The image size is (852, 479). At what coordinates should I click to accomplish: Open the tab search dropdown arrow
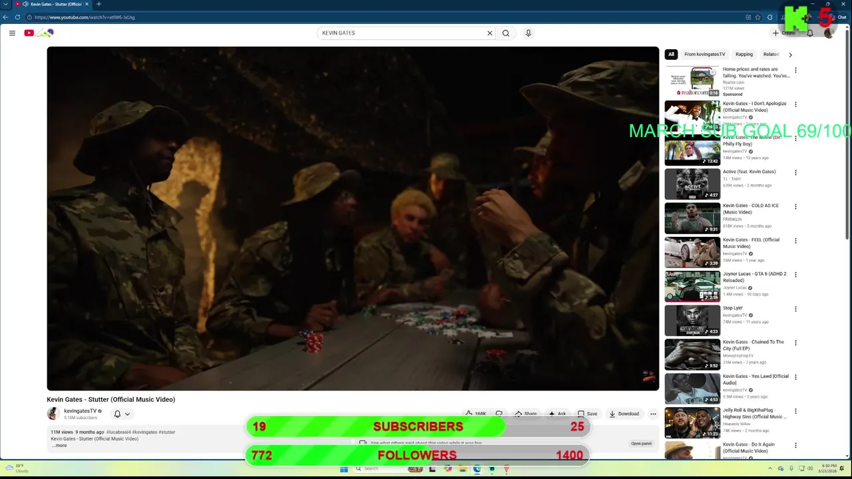(x=5, y=4)
